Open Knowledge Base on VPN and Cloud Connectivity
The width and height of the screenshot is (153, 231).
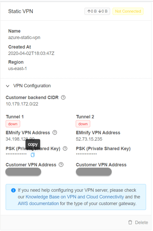point(75,197)
